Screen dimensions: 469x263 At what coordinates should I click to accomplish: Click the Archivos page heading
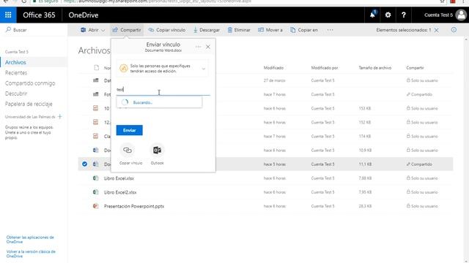94,50
